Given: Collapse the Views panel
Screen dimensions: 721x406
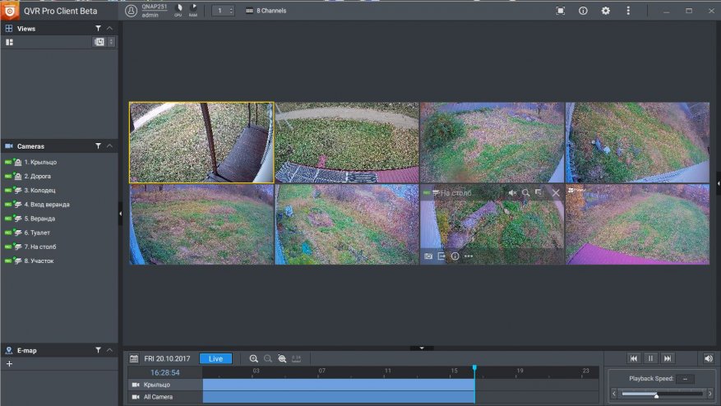Looking at the screenshot, I should [x=110, y=28].
